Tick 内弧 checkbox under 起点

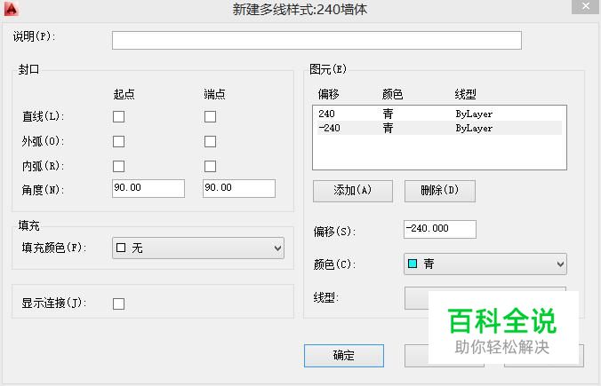(x=118, y=166)
